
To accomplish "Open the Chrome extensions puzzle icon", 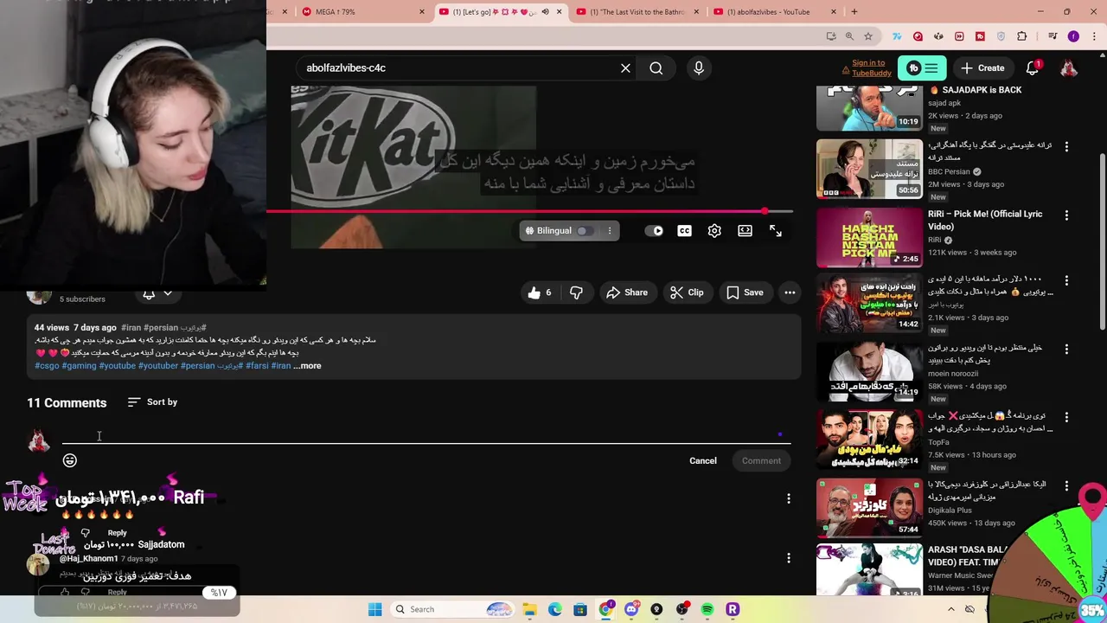I will [1022, 36].
